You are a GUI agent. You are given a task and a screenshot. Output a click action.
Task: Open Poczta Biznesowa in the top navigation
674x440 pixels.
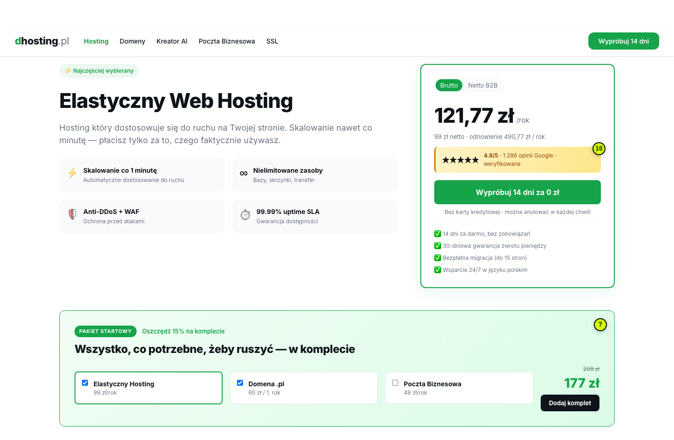coord(227,41)
